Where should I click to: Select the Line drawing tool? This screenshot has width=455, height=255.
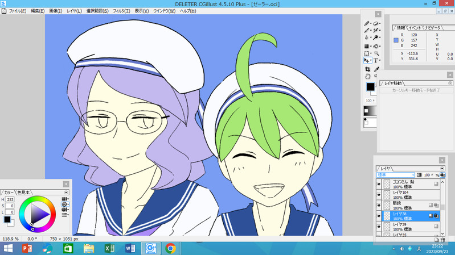coord(367,31)
